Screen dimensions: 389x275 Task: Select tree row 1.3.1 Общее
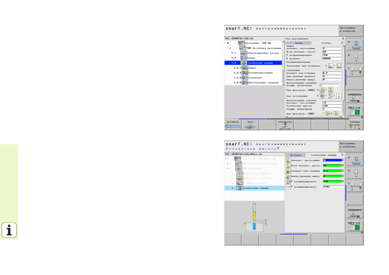(253, 68)
